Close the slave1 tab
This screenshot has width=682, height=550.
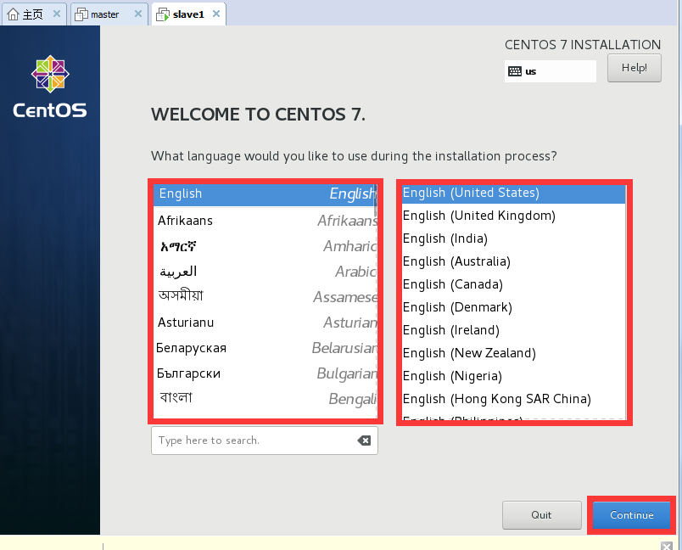tap(216, 14)
